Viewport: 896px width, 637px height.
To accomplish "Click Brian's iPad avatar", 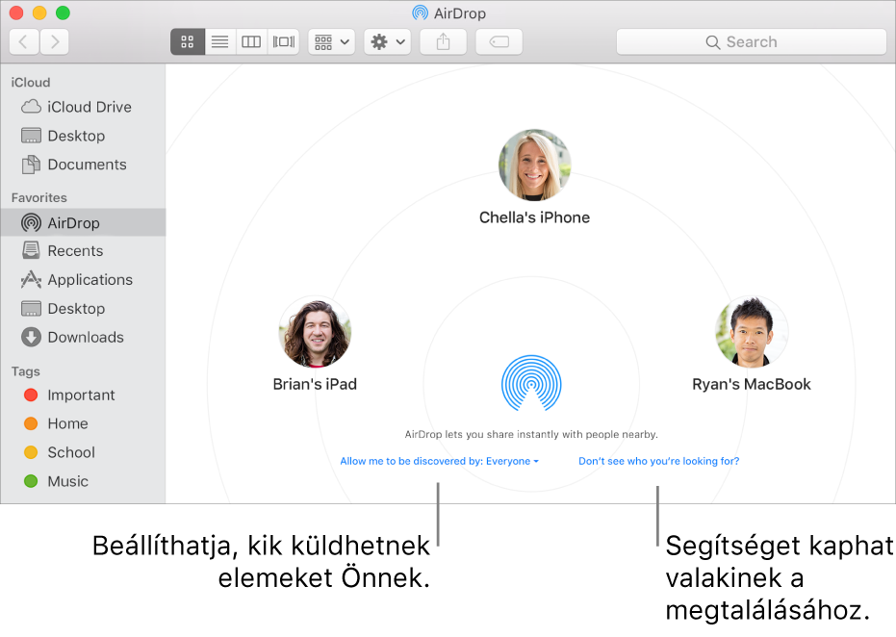I will click(315, 332).
